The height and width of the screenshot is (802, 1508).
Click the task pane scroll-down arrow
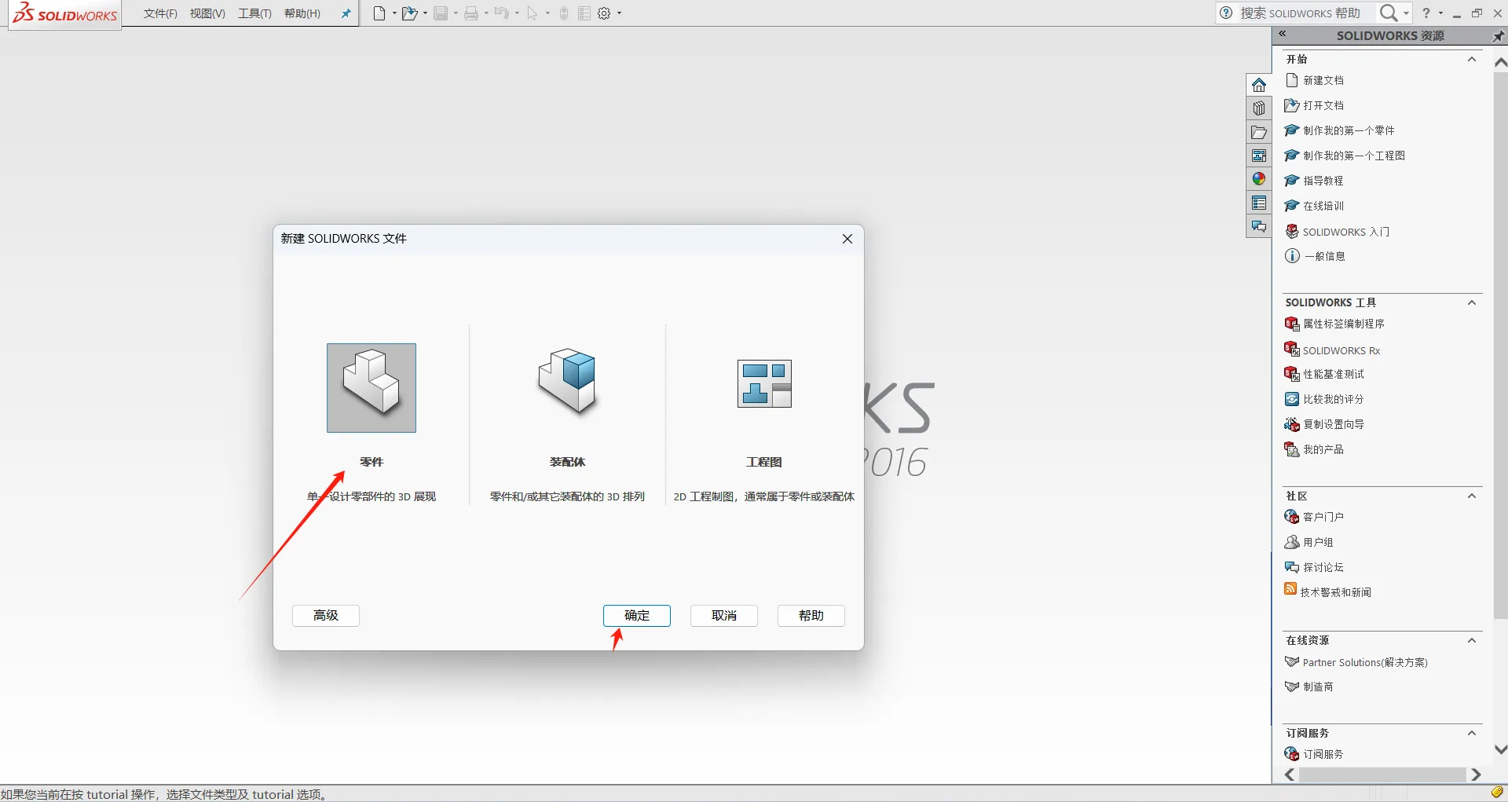[x=1500, y=750]
